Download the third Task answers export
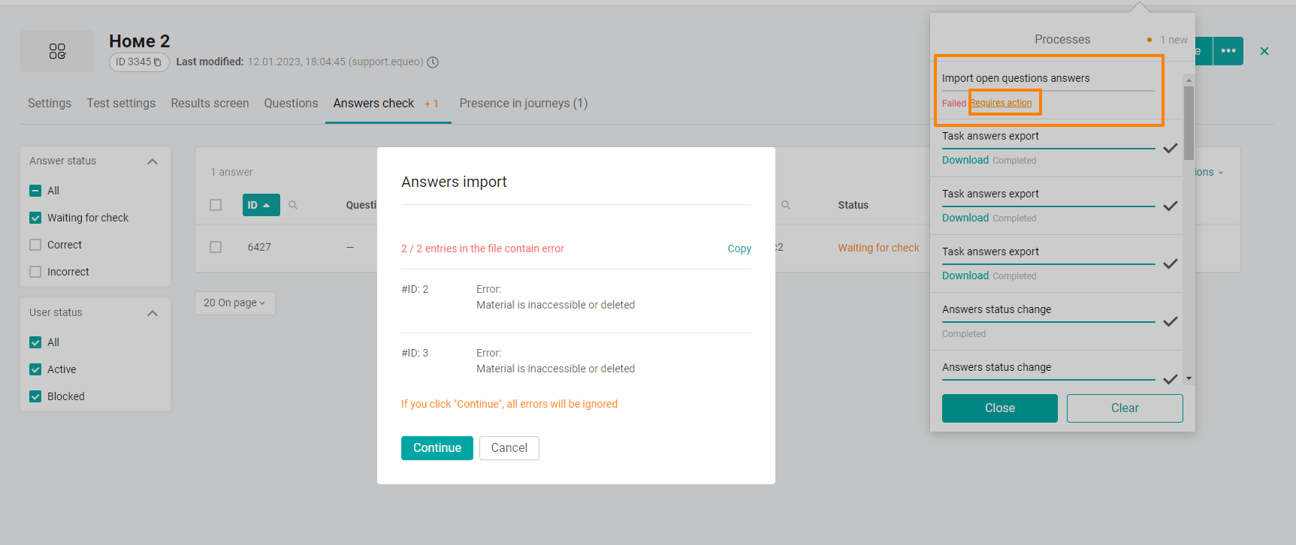Image resolution: width=1296 pixels, height=545 pixels. point(965,276)
